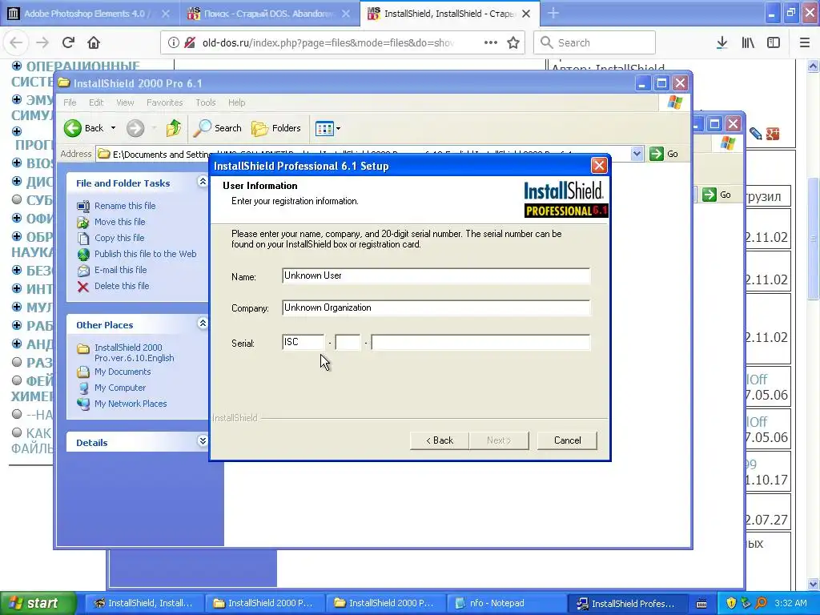Image resolution: width=820 pixels, height=615 pixels.
Task: Reload the browser page
Action: pos(68,42)
